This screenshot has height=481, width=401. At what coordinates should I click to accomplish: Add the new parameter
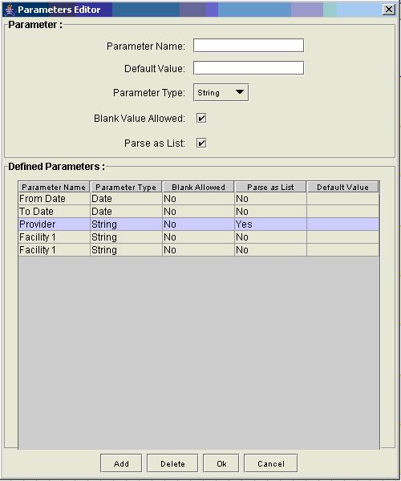[121, 463]
